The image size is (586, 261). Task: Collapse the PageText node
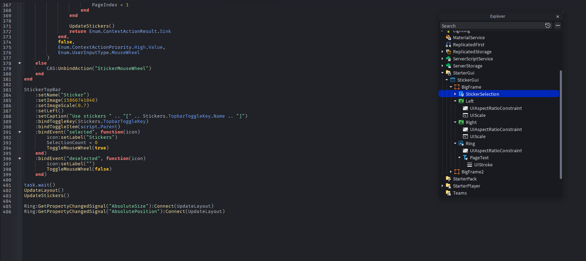[459, 158]
